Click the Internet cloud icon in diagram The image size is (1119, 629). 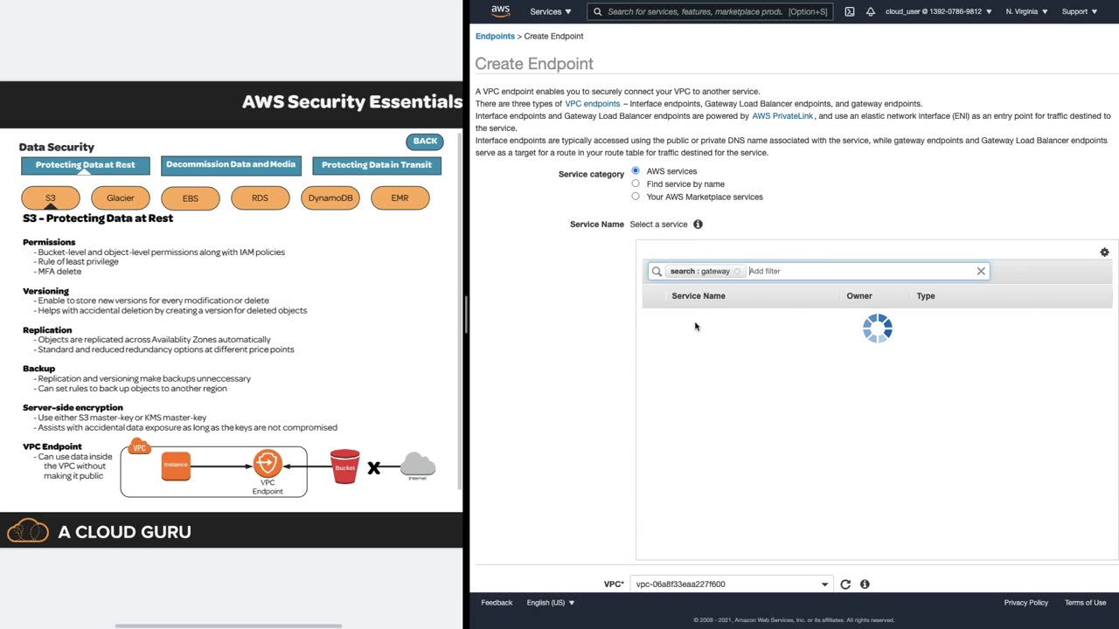coord(418,466)
